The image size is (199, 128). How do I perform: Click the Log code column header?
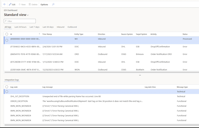click(x=14, y=87)
